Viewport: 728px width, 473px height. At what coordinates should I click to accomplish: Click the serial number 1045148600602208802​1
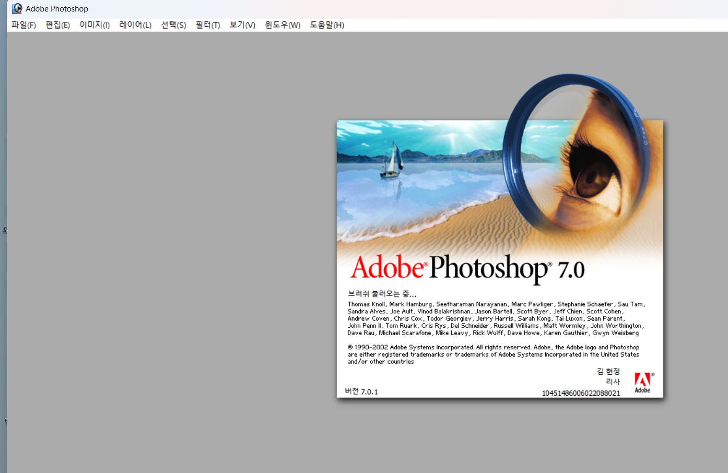point(581,393)
